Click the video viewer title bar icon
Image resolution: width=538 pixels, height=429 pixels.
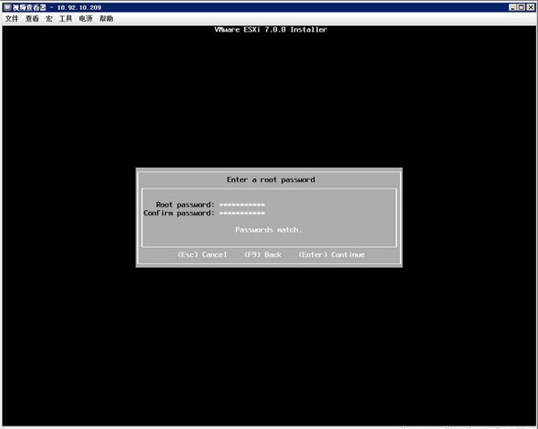(x=7, y=7)
